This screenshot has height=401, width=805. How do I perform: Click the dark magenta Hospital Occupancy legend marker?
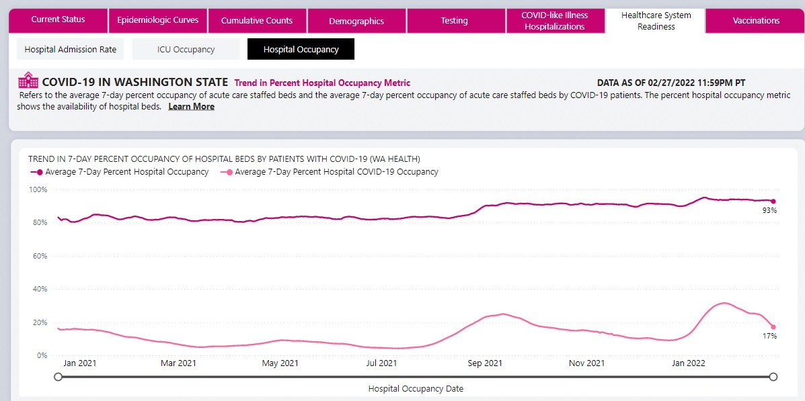[x=37, y=173]
